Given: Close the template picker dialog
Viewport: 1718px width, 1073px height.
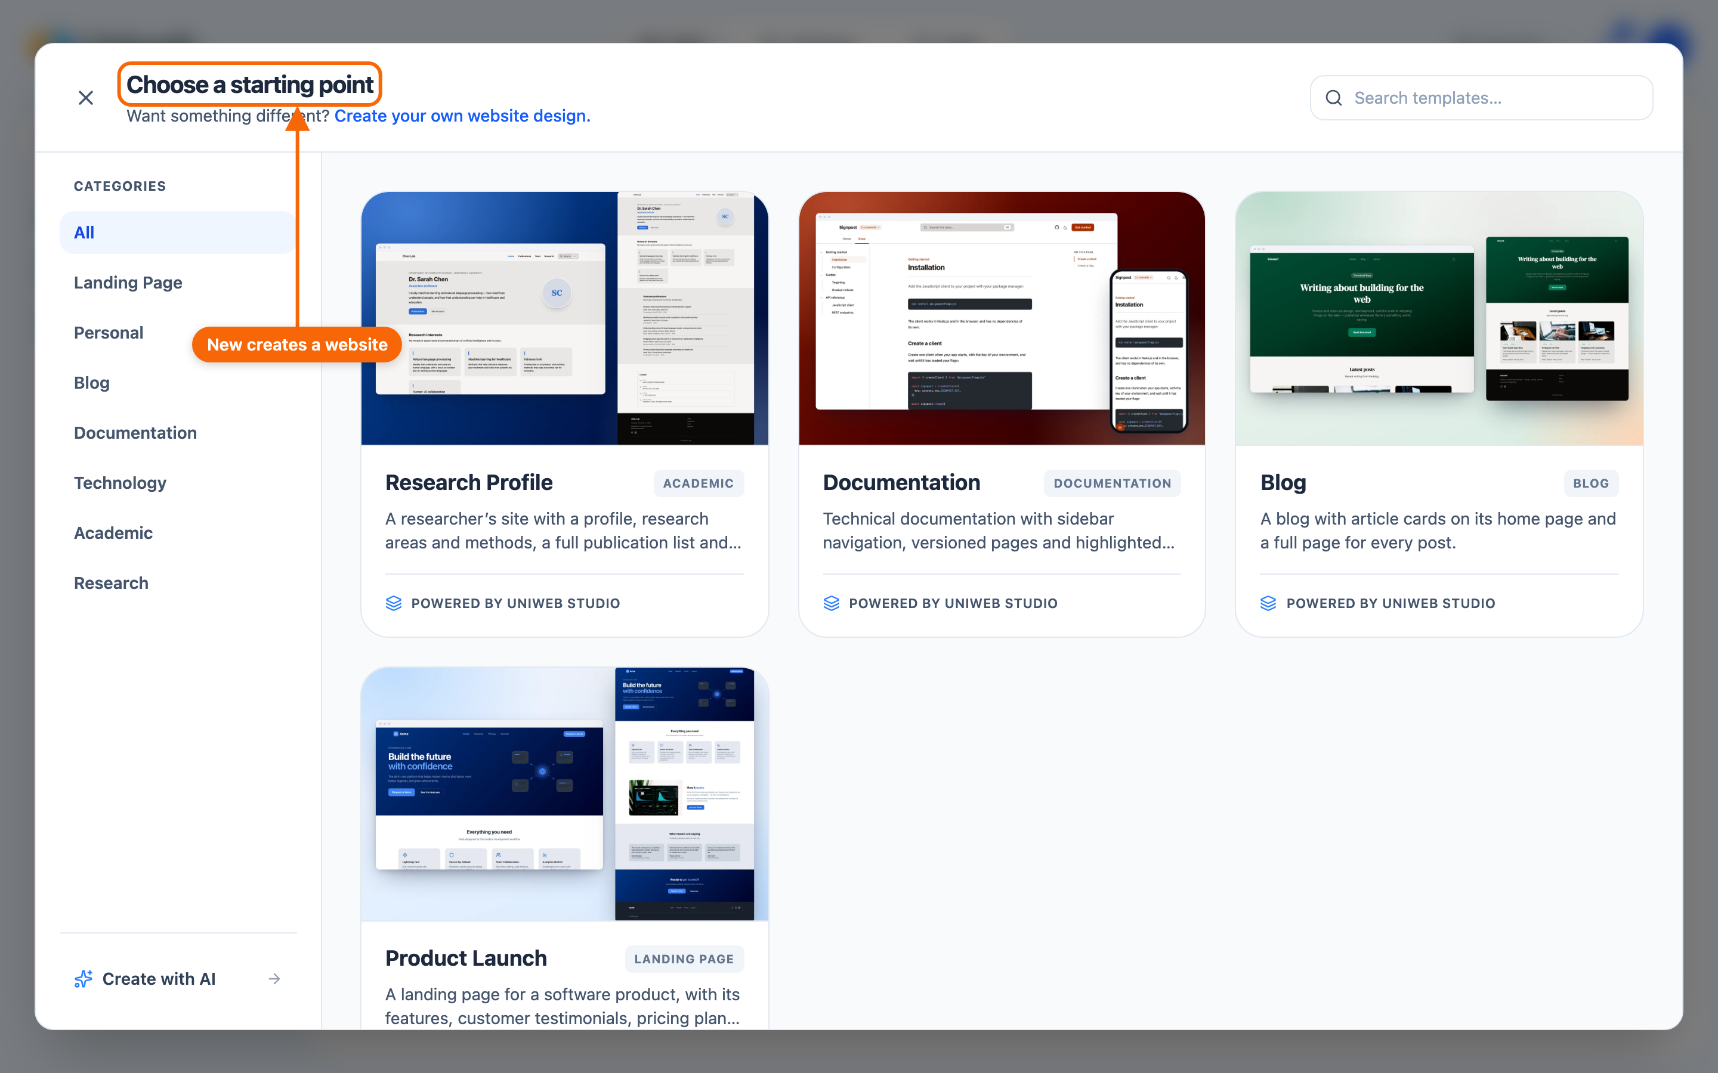Looking at the screenshot, I should pyautogui.click(x=86, y=98).
